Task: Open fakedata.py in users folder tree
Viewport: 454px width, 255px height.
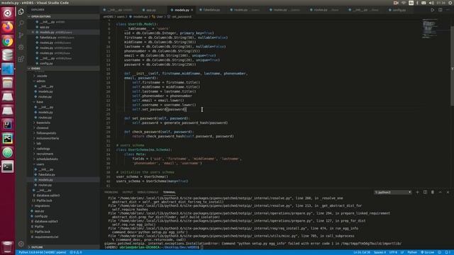Action: [47, 175]
